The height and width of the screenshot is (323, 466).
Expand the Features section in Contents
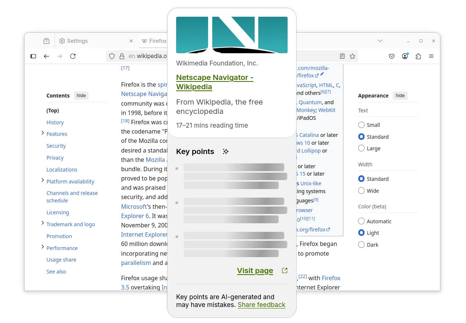tap(43, 133)
